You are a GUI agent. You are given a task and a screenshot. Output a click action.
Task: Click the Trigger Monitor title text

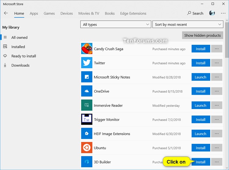tap(107, 120)
